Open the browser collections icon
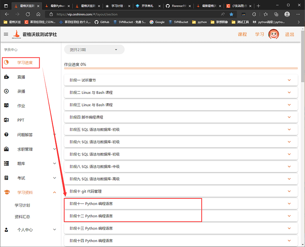 (x=276, y=14)
